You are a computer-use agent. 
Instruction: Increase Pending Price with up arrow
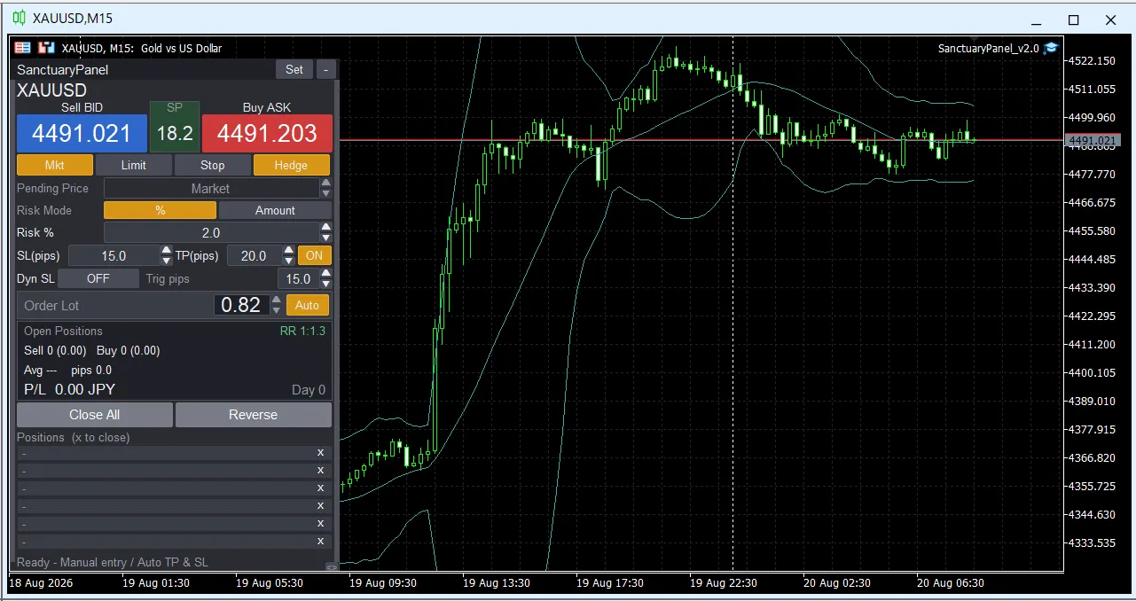pyautogui.click(x=325, y=183)
